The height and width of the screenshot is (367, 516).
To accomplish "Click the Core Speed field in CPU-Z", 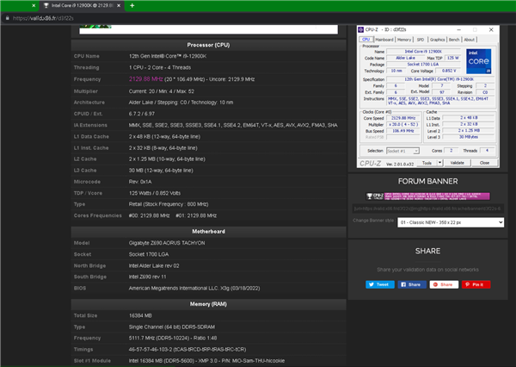I will coord(403,118).
